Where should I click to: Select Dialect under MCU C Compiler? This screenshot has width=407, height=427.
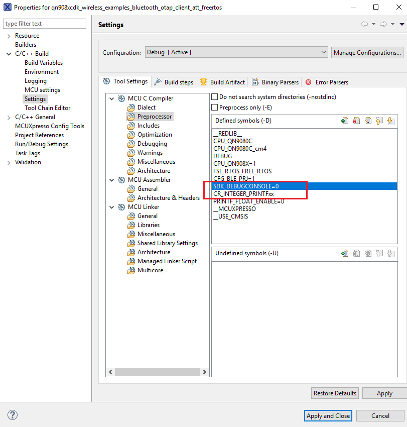coord(147,108)
